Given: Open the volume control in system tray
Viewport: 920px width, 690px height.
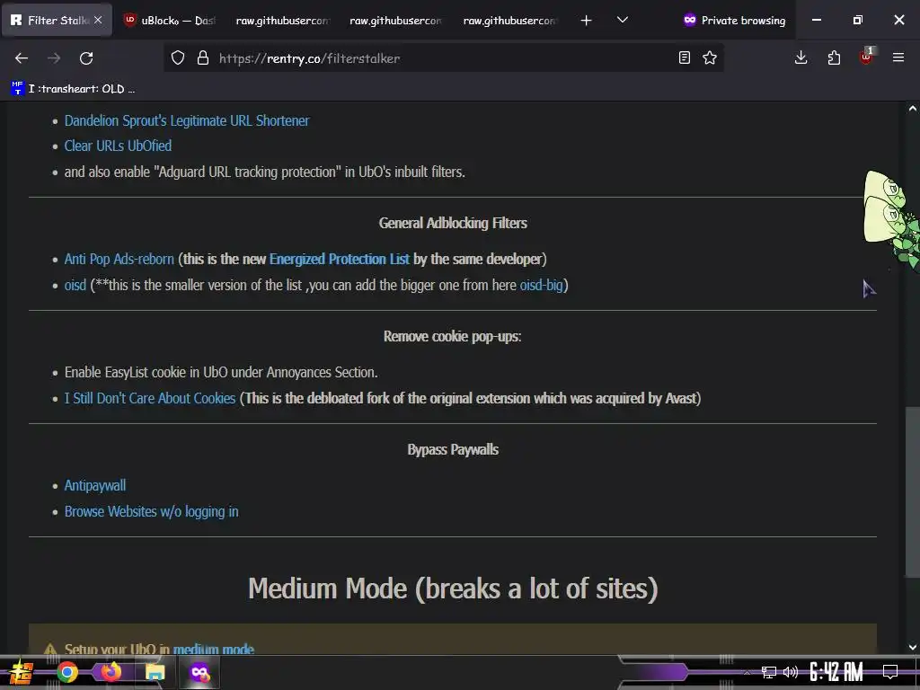Looking at the screenshot, I should coord(791,672).
